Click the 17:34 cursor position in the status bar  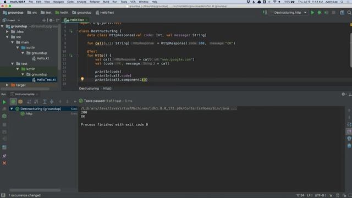pos(300,195)
